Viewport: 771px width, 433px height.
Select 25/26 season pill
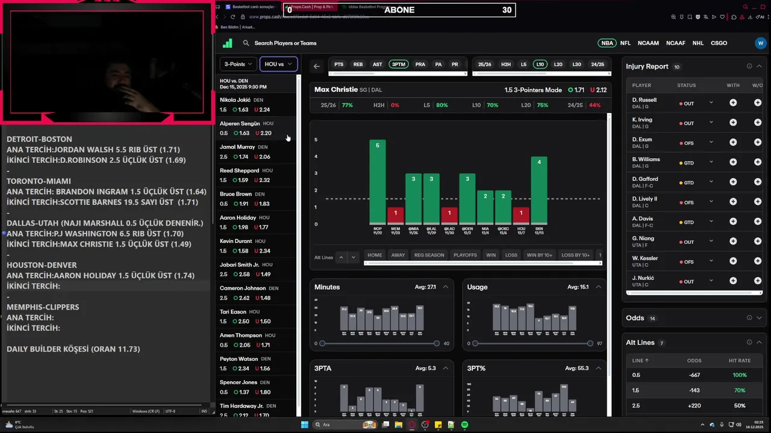[484, 64]
